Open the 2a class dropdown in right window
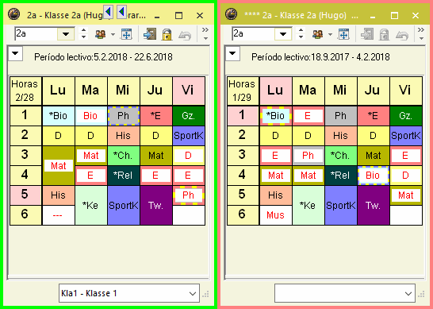The width and height of the screenshot is (433, 309). click(x=283, y=33)
